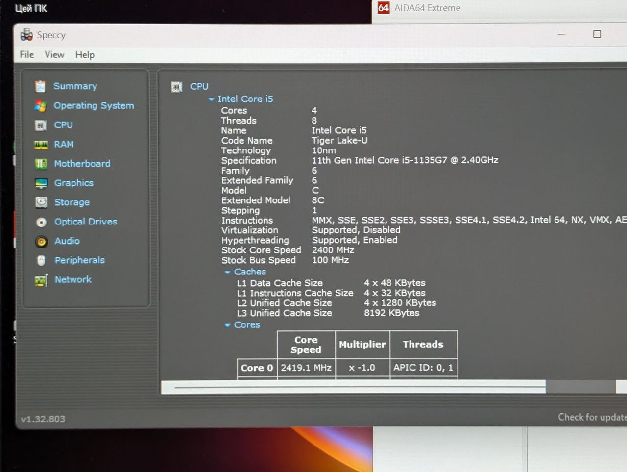627x472 pixels.
Task: Show Network information
Action: tap(73, 279)
